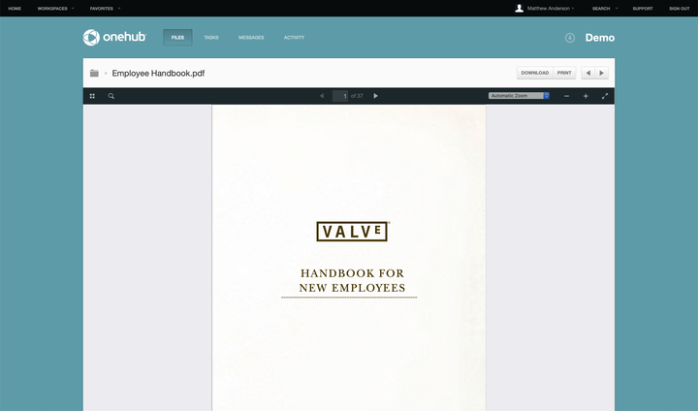Switch to the Messages tab
This screenshot has width=698, height=411.
click(251, 38)
